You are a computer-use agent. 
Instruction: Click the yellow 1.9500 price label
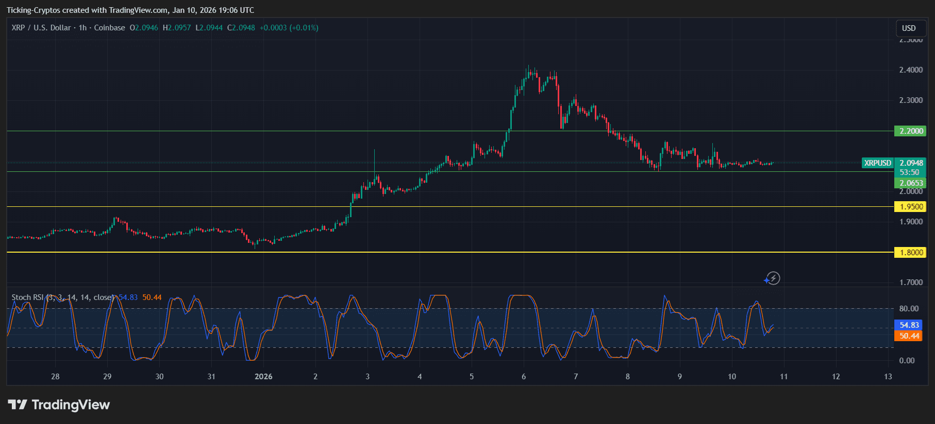click(911, 207)
